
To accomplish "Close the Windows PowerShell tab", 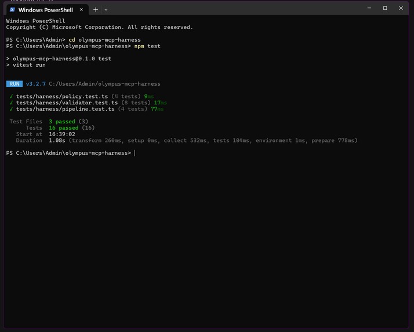I will 81,10.
